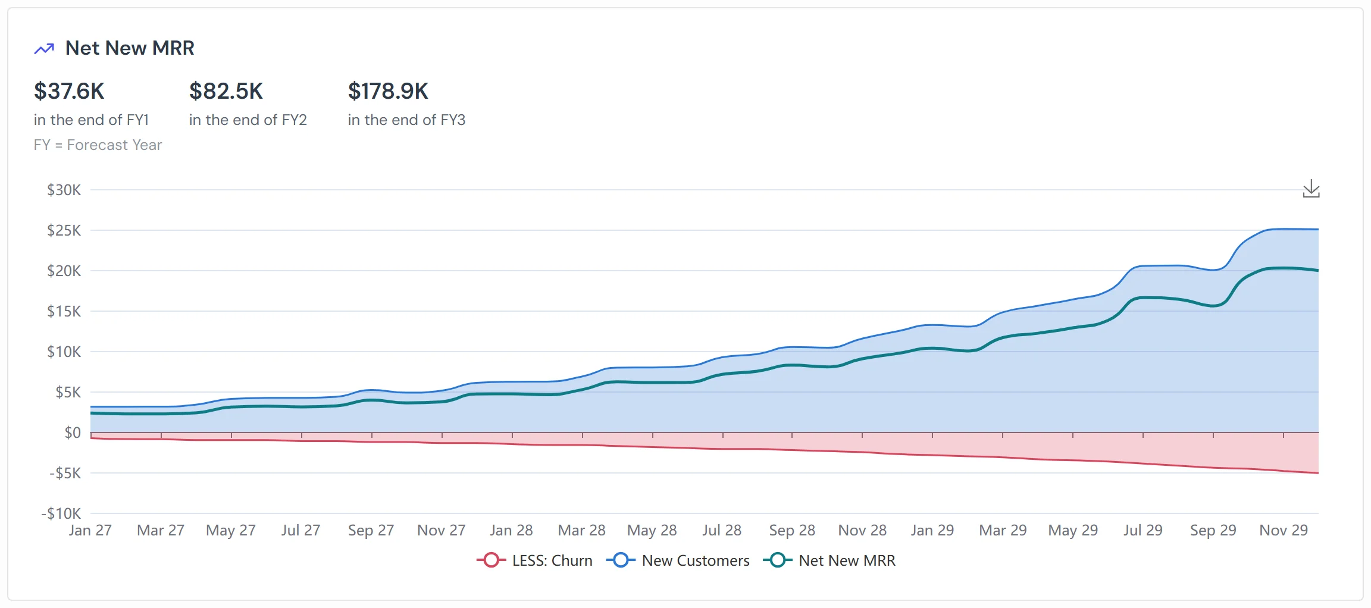The height and width of the screenshot is (608, 1371).
Task: Click the $178.9K FY3 value
Action: pos(388,91)
